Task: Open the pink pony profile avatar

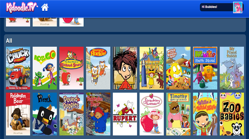Action: pos(238,7)
